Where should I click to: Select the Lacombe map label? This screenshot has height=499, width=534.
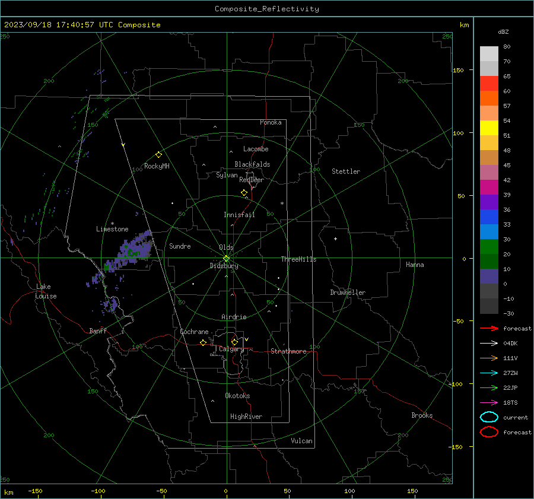coord(256,149)
